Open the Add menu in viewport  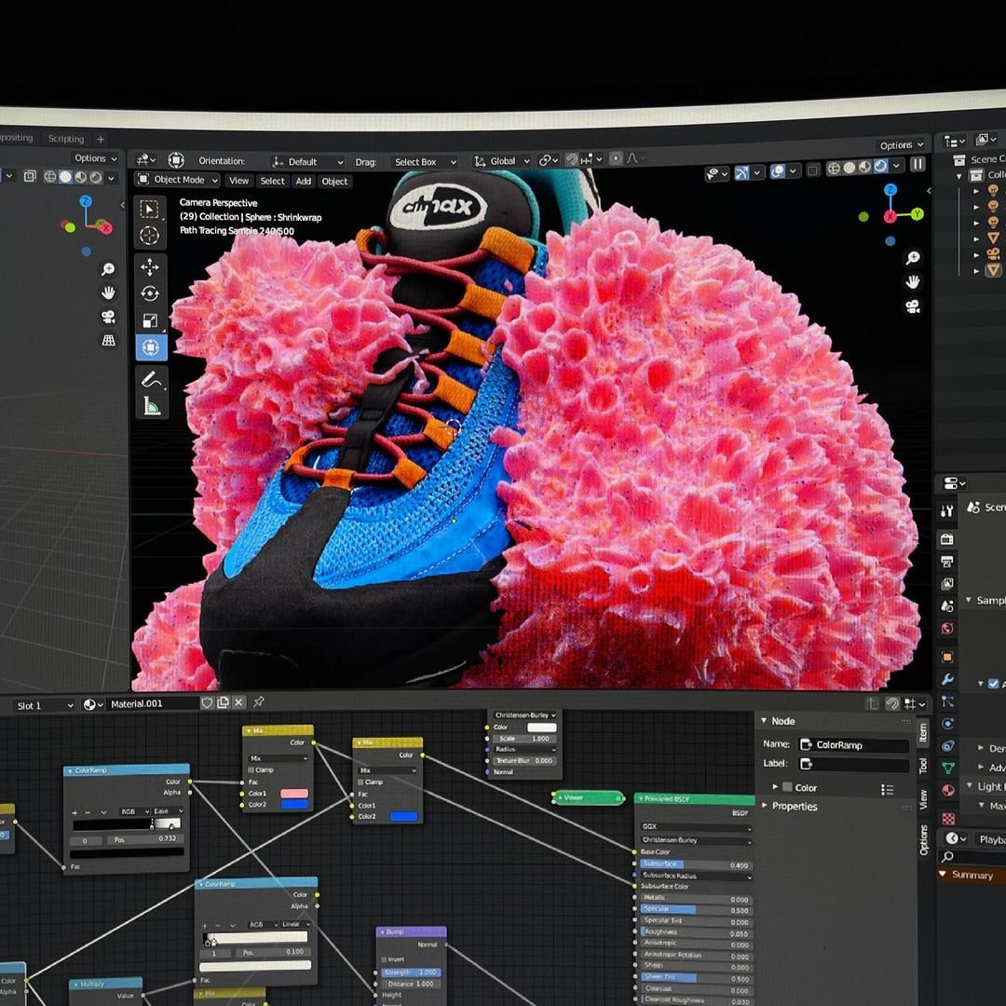click(x=304, y=181)
